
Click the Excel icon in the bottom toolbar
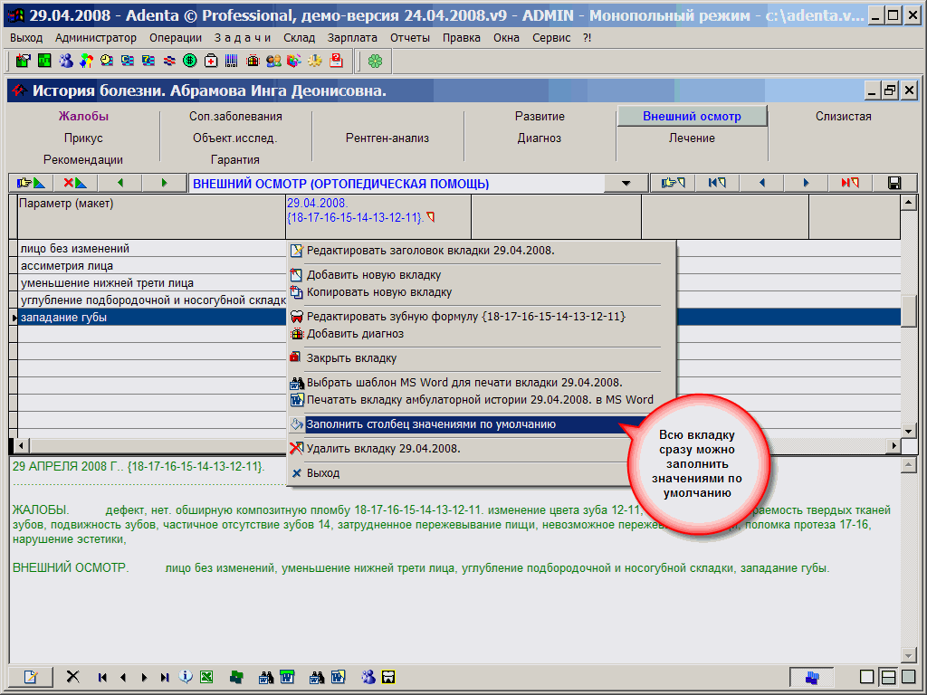point(206,677)
